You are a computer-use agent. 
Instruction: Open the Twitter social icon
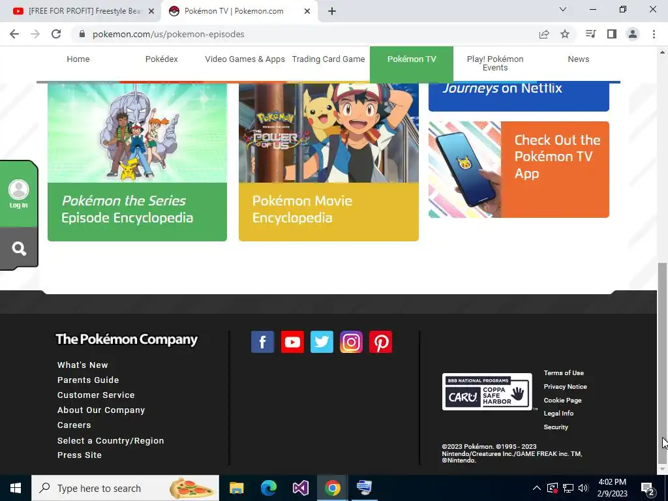pyautogui.click(x=322, y=342)
